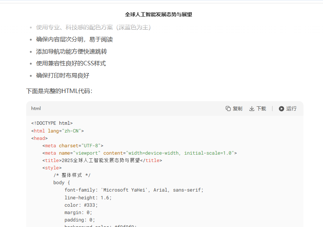This screenshot has width=323, height=227.
Task: Click the color: #333 code line
Action: click(81, 205)
